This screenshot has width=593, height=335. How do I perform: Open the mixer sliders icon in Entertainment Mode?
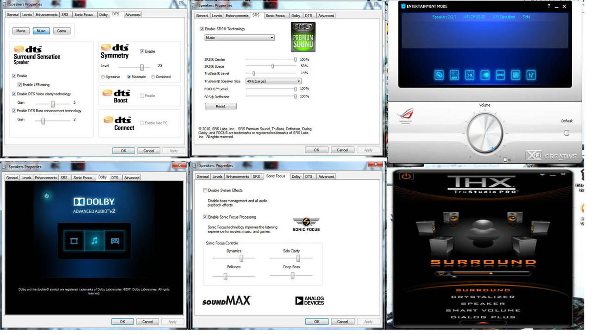[531, 75]
